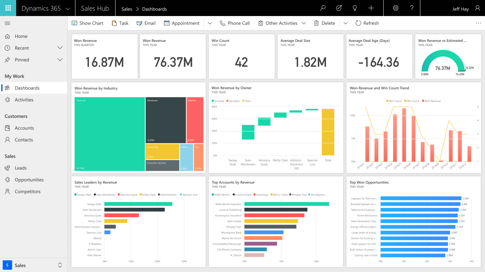Click the Refresh button in the toolbar
Image resolution: width=485 pixels, height=272 pixels.
(367, 23)
